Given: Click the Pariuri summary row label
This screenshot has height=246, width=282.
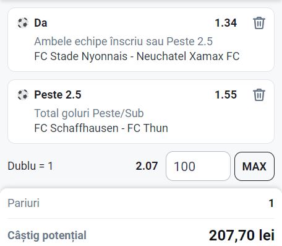Looking at the screenshot, I should click(23, 203).
